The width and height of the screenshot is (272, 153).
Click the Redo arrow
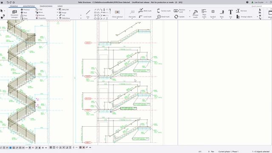click(x=11, y=3)
